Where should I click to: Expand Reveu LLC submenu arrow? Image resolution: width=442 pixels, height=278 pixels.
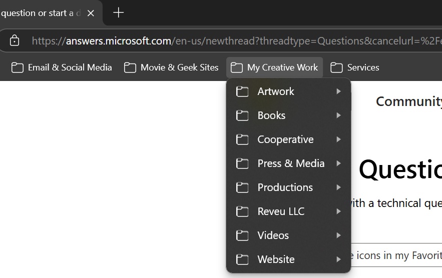[338, 211]
